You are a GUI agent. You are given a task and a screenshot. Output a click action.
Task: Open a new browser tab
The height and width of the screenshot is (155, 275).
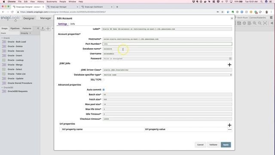(x=117, y=7)
